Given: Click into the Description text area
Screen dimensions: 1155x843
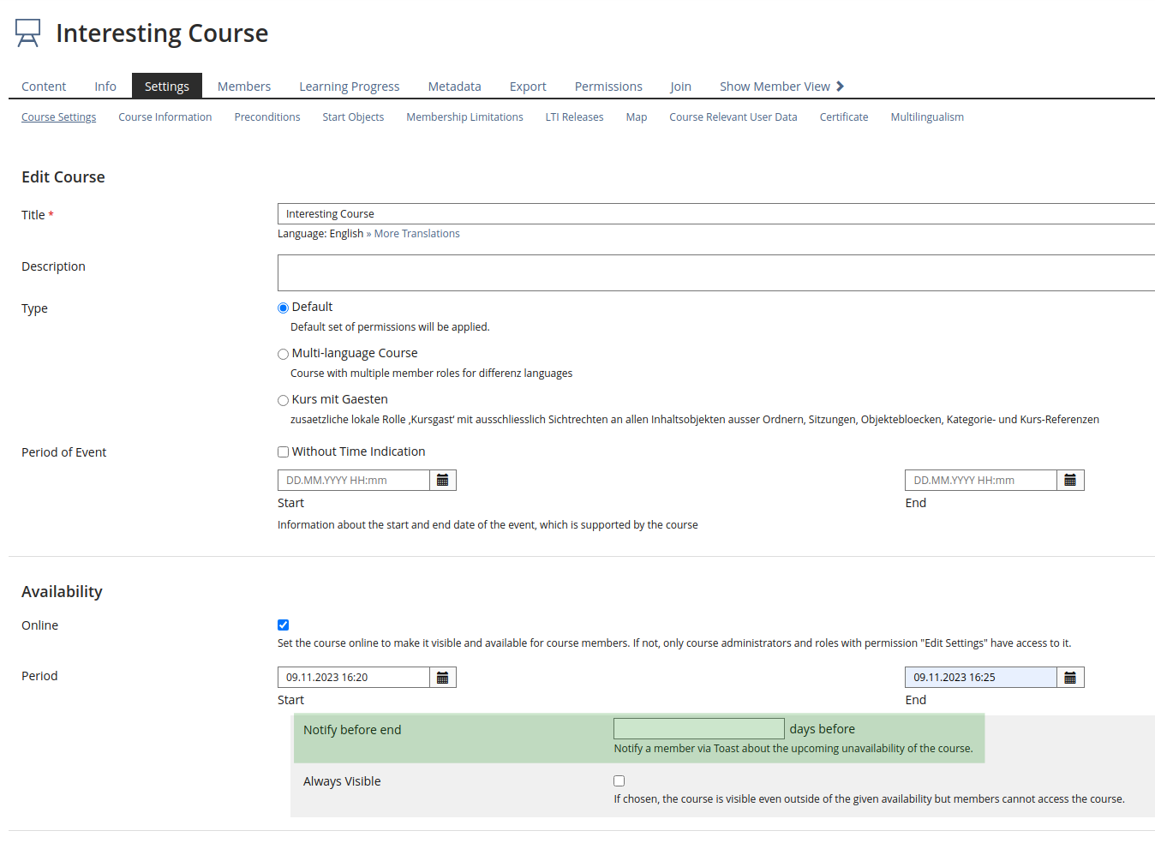Looking at the screenshot, I should (x=715, y=273).
